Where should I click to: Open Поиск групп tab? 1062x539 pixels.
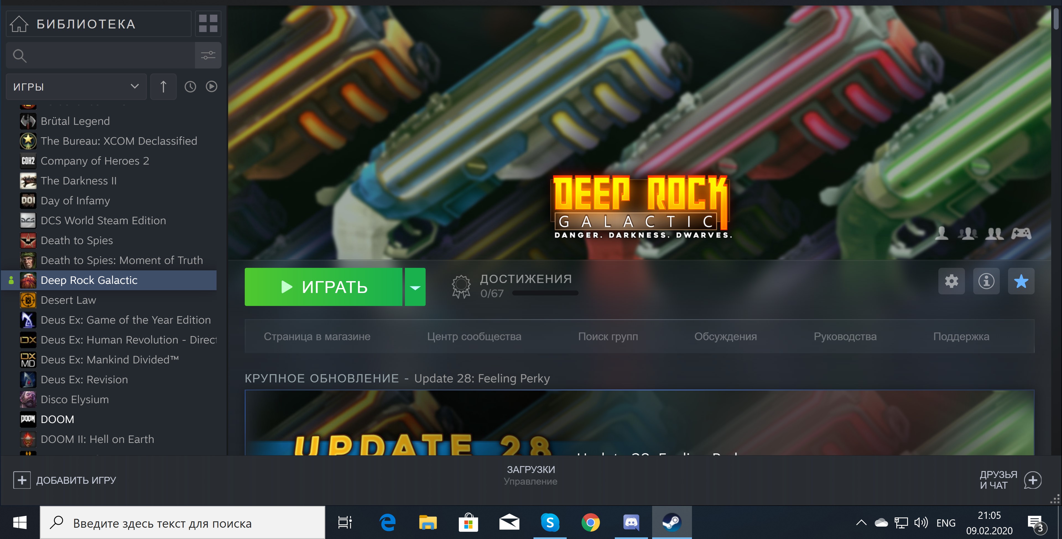[x=608, y=336]
